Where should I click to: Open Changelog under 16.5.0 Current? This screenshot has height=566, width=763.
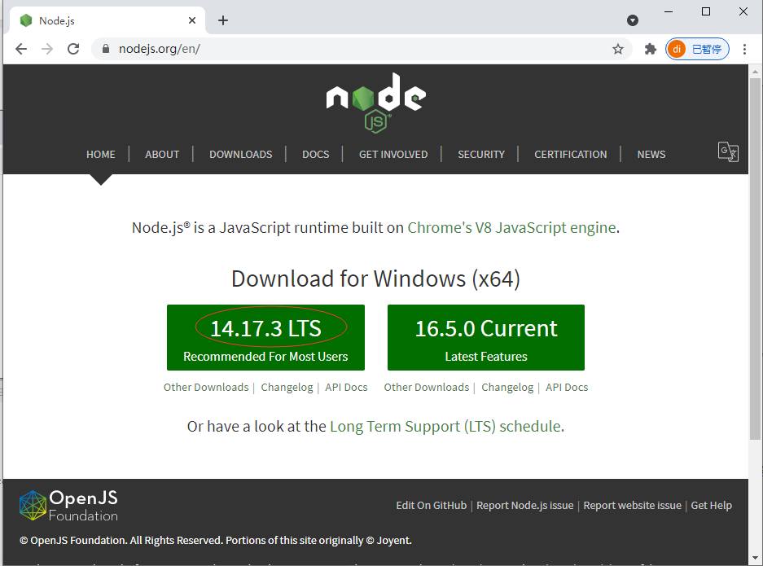pyautogui.click(x=507, y=388)
